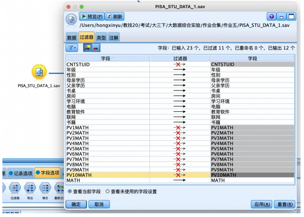Maximize the dialog with top-right window icon
304x217 pixels.
[291, 17]
